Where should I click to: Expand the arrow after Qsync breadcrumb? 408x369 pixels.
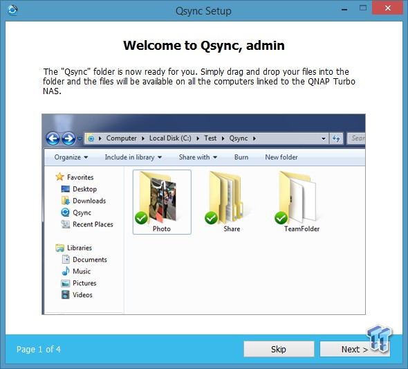pos(254,138)
